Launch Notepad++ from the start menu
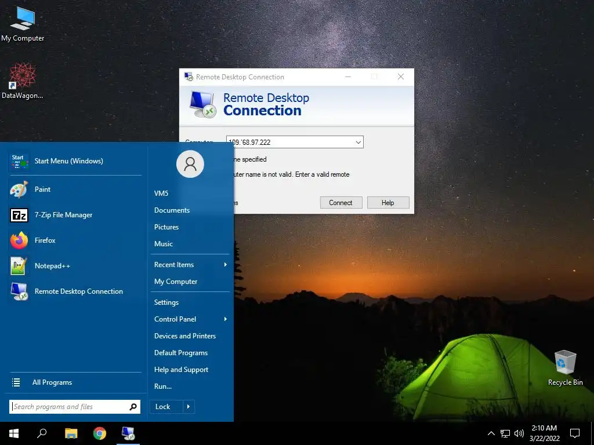The image size is (594, 445). coord(75,265)
